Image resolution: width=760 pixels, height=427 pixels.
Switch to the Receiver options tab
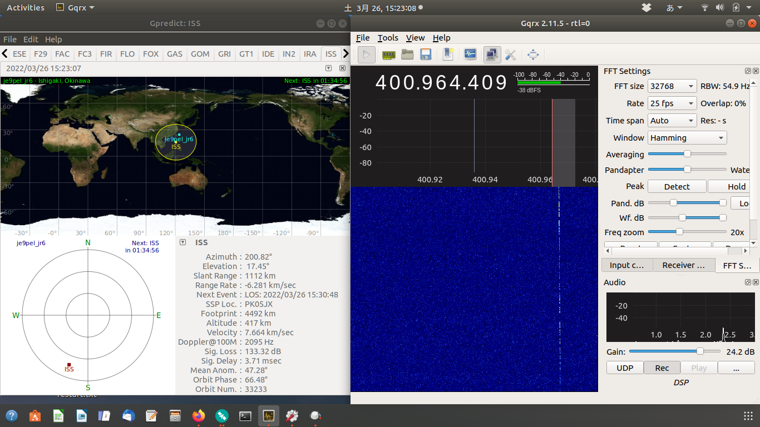(684, 265)
